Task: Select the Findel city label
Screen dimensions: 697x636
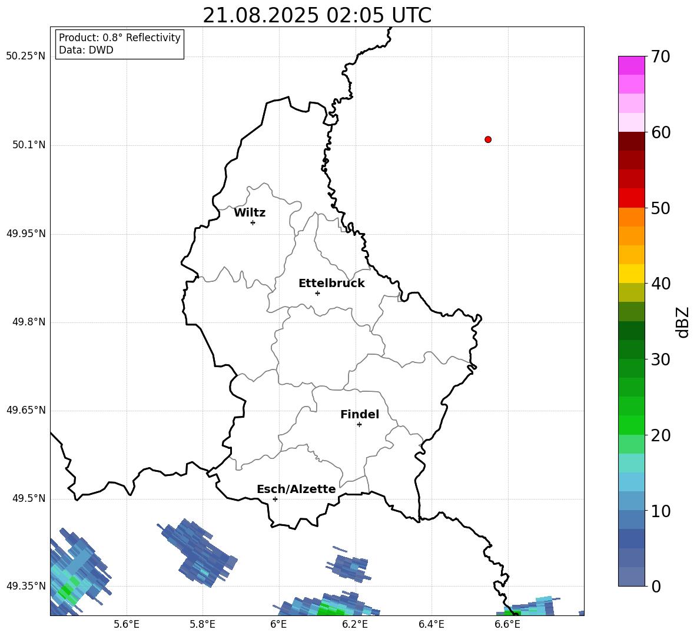Action: click(x=360, y=414)
